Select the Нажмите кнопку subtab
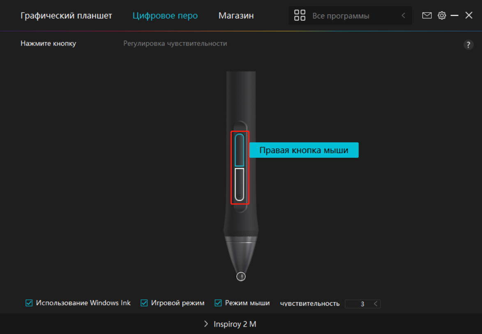The image size is (482, 334). pyautogui.click(x=48, y=44)
